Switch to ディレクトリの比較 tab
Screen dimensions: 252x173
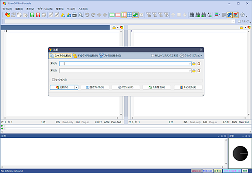(85, 55)
